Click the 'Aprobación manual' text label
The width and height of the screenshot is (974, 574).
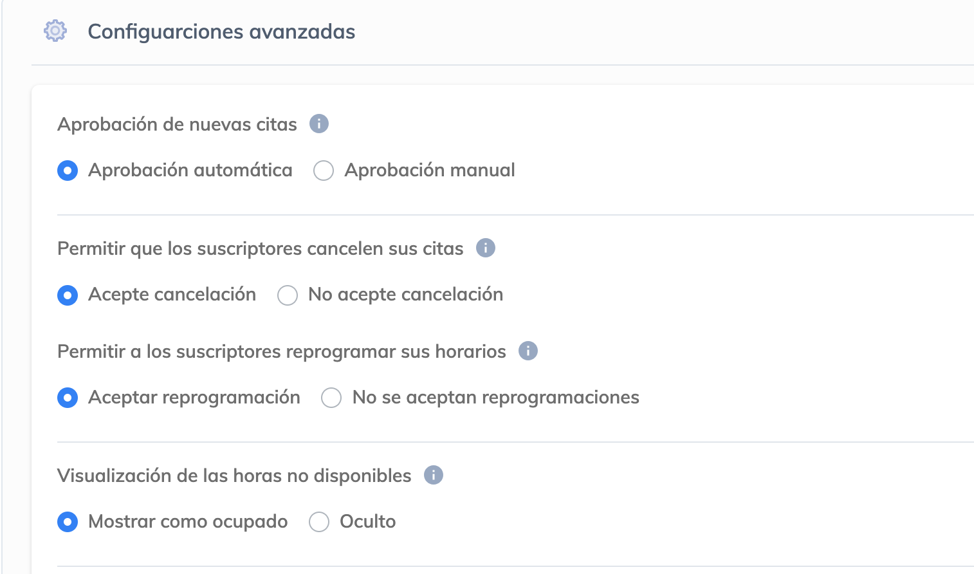[x=430, y=170]
